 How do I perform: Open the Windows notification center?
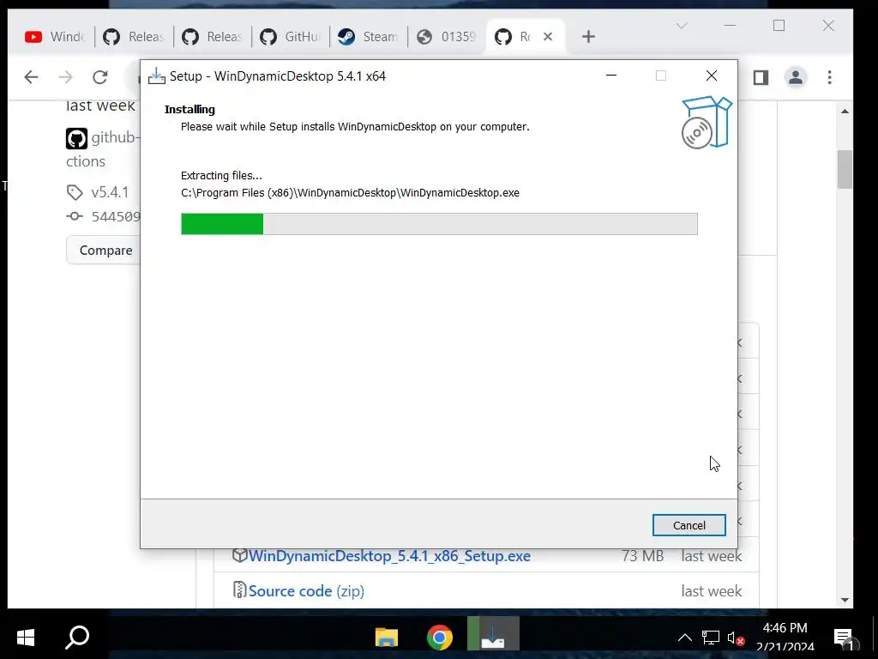pyautogui.click(x=844, y=638)
